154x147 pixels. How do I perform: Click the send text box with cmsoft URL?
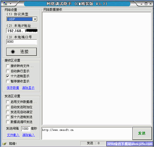pyautogui.click(x=87, y=133)
